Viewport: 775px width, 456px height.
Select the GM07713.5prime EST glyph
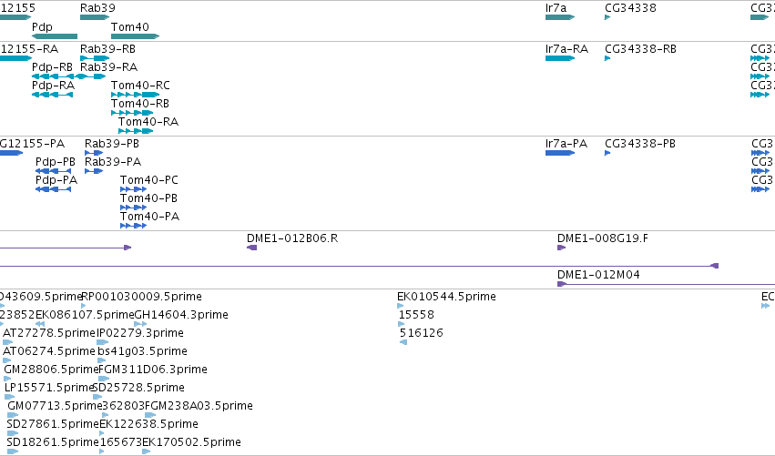pos(13,416)
